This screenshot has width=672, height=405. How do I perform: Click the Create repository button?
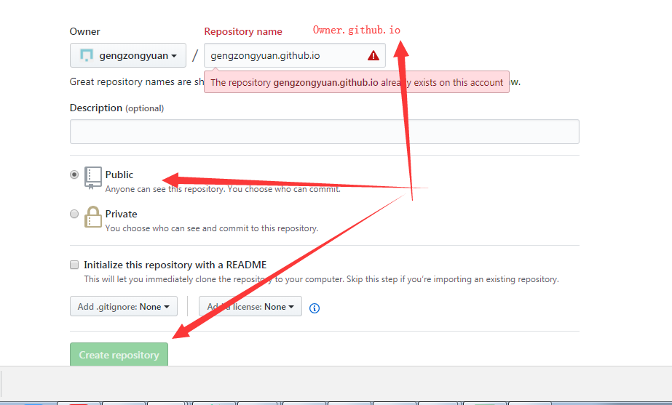119,355
